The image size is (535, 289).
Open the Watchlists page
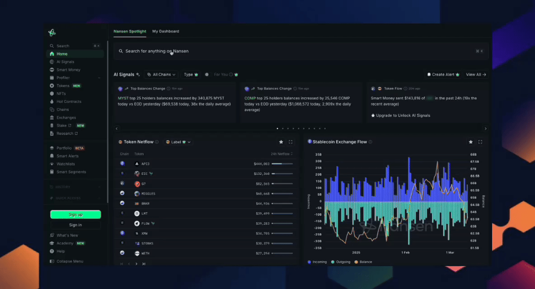tap(66, 164)
